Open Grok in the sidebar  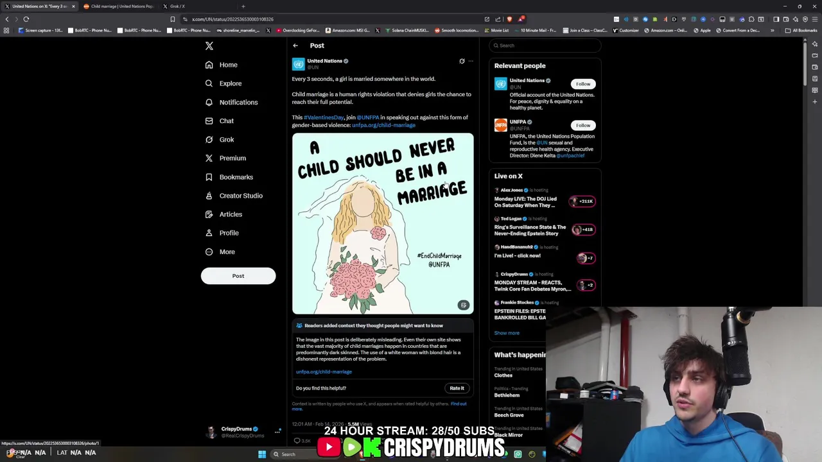[x=219, y=139]
